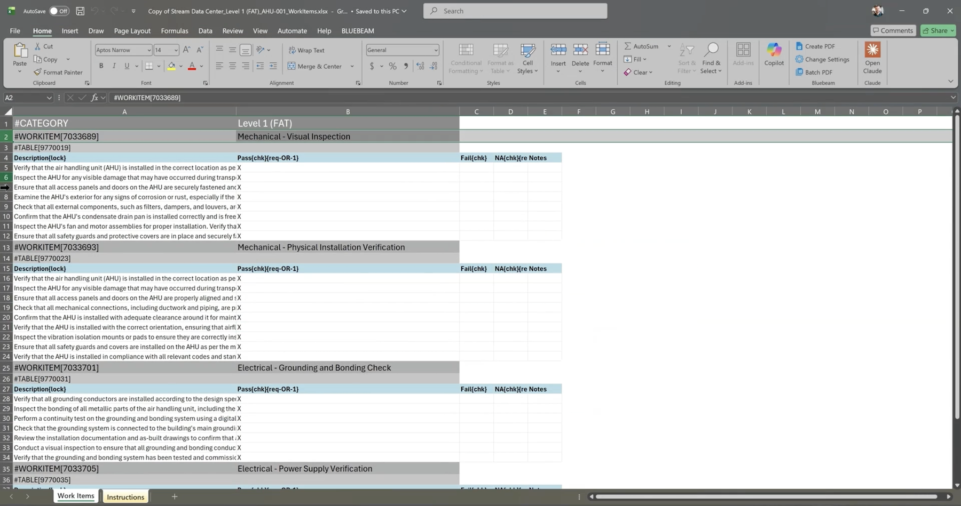The image size is (961, 506).
Task: Click the Merge & Center icon
Action: point(292,66)
